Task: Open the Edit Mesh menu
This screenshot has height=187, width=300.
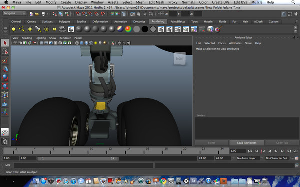Action: point(156,2)
